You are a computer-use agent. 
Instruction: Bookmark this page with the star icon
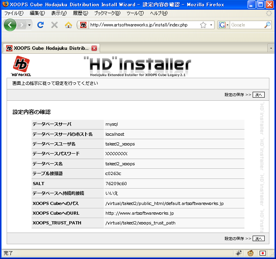(x=203, y=25)
